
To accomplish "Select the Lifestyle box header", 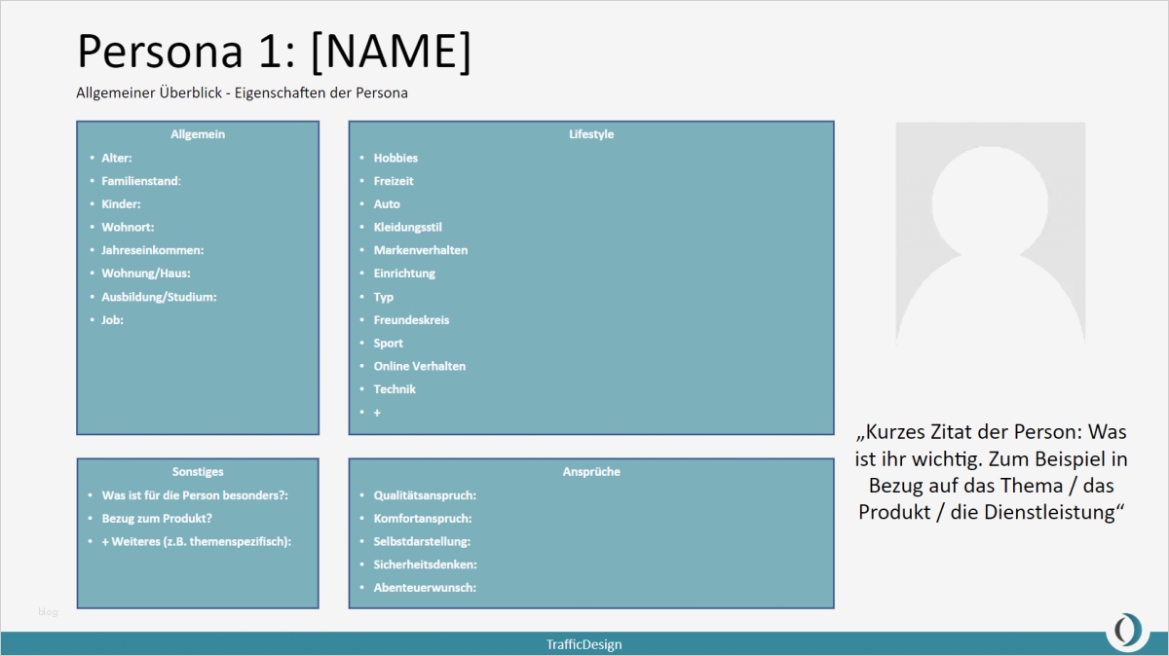I will (x=591, y=134).
